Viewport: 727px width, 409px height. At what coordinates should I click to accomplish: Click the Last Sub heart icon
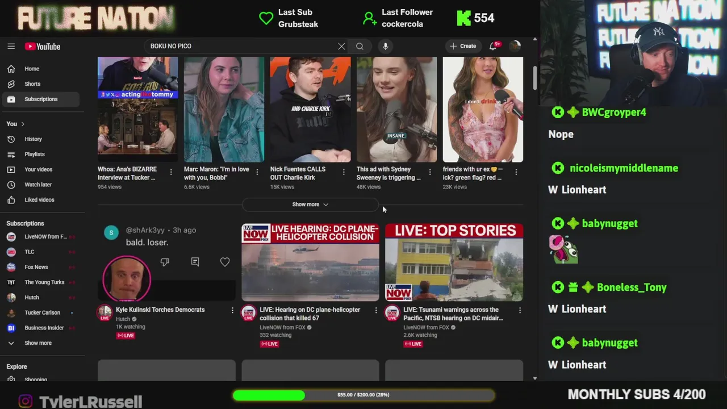266,18
